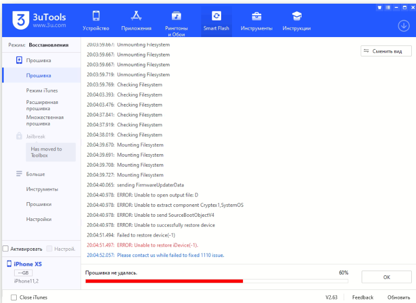This screenshot has width=416, height=303.
Task: Click the 'Прошивка не удалась.' status text
Action: tap(111, 273)
